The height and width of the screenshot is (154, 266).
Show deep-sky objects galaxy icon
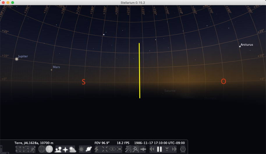coord(81,149)
